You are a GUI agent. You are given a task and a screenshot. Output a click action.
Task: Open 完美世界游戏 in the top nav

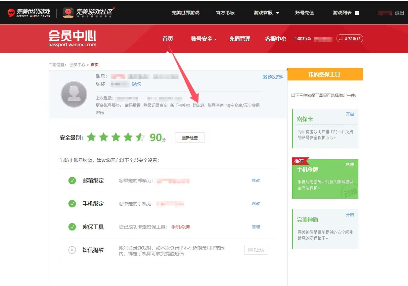185,13
